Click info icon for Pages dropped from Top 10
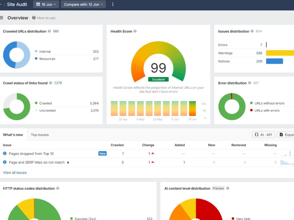Viewport: 294px width, 220px height. click(5, 153)
